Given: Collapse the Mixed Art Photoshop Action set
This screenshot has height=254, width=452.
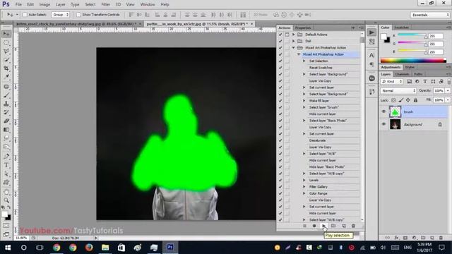Looking at the screenshot, I should click(x=294, y=48).
